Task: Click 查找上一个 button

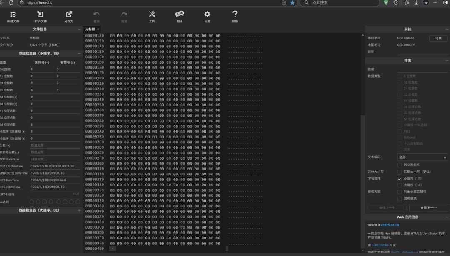Action: [387, 208]
